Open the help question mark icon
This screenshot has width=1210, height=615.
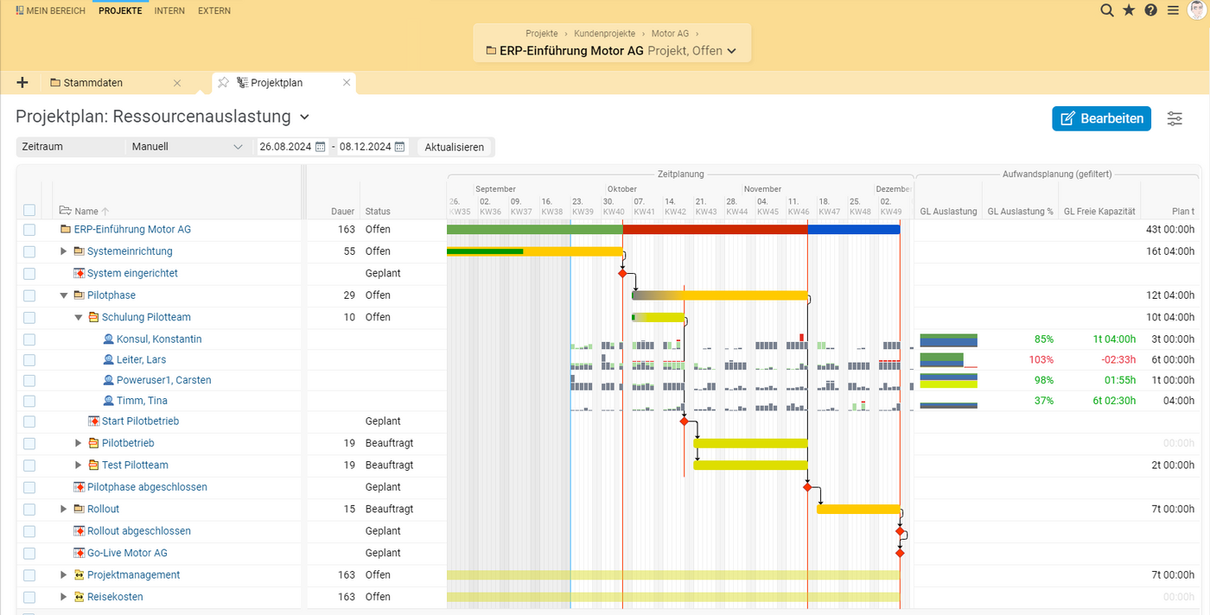(1150, 10)
